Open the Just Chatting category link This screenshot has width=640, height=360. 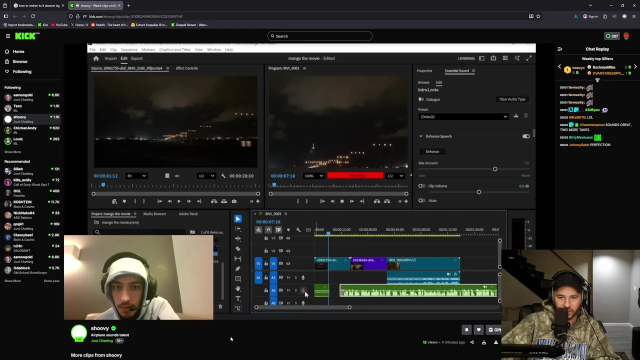coord(102,341)
